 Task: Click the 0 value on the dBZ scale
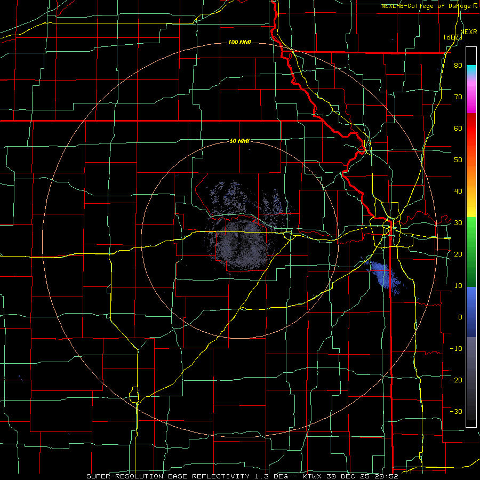click(x=460, y=317)
